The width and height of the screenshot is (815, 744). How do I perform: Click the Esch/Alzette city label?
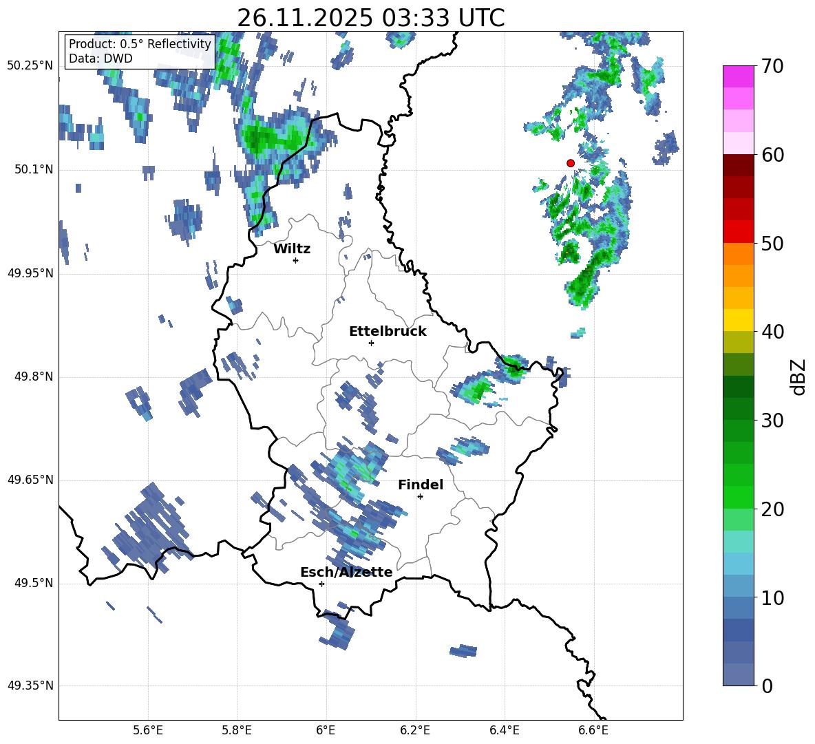346,572
